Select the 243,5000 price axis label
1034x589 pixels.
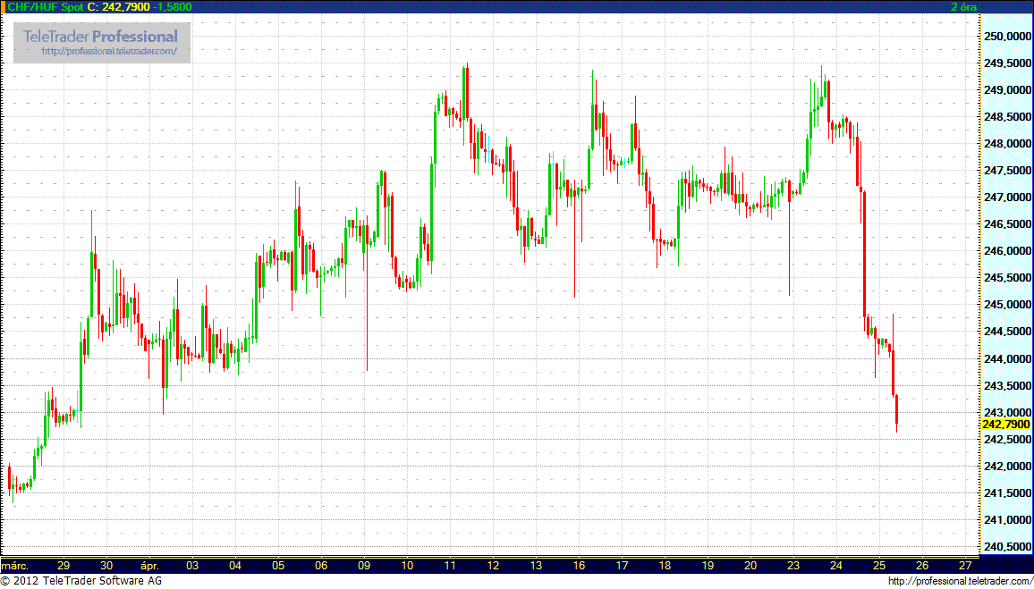click(x=1006, y=385)
